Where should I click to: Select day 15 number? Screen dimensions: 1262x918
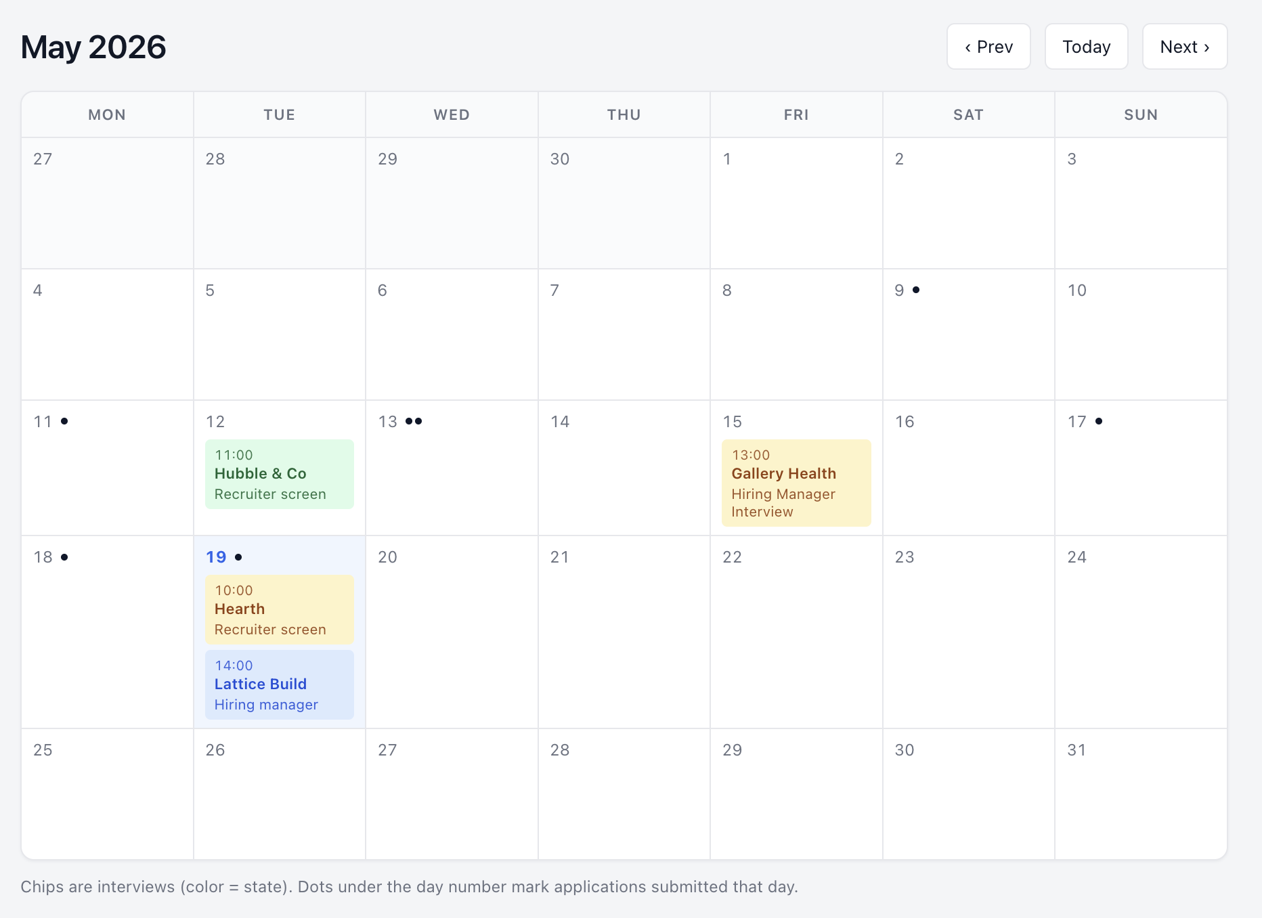tap(733, 422)
